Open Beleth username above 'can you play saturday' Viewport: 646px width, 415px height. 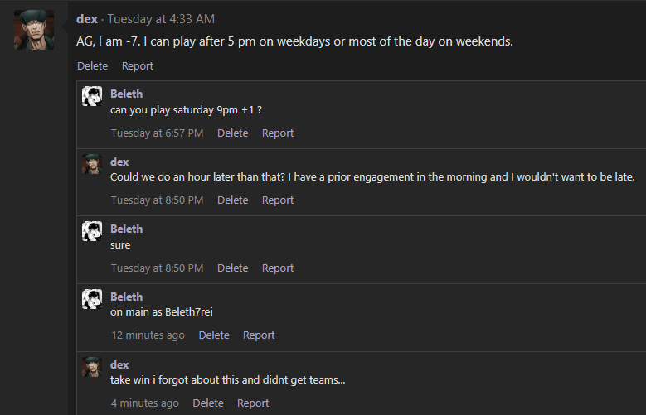[x=127, y=94]
